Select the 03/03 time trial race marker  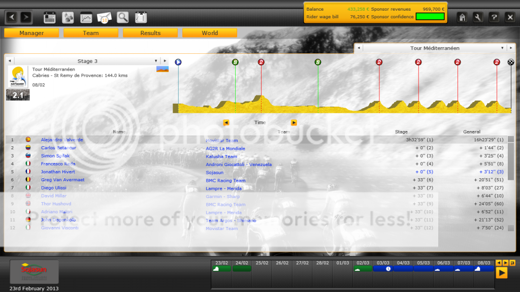[383, 269]
